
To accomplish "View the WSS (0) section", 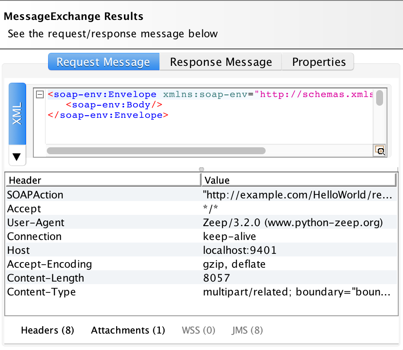I will (198, 330).
